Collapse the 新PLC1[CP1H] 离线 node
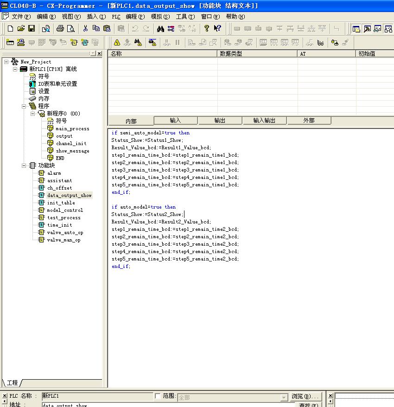394x407 pixels. coord(15,69)
